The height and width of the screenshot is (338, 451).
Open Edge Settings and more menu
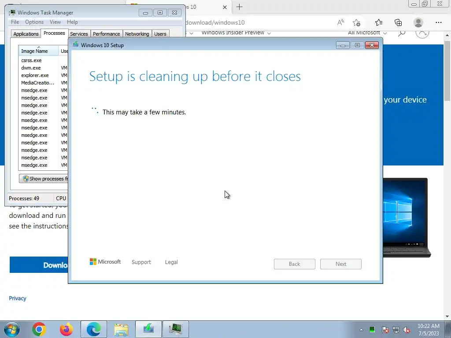coord(439,22)
